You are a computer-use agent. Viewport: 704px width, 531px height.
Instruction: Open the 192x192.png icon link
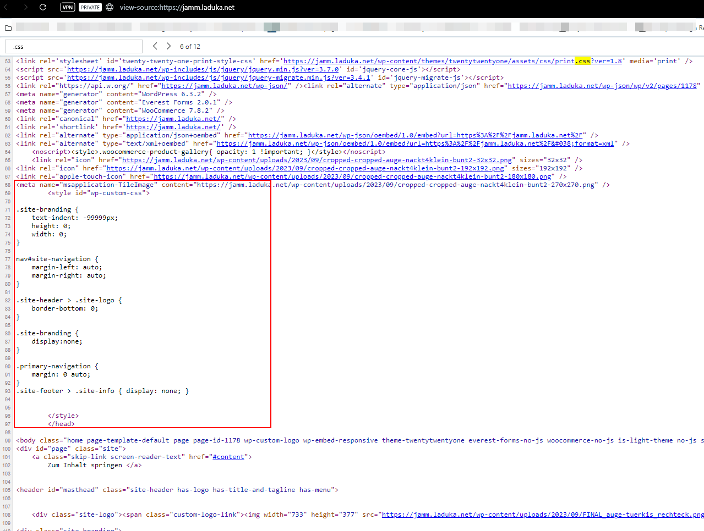point(305,168)
